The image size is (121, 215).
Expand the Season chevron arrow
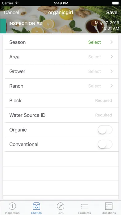[x=112, y=42]
